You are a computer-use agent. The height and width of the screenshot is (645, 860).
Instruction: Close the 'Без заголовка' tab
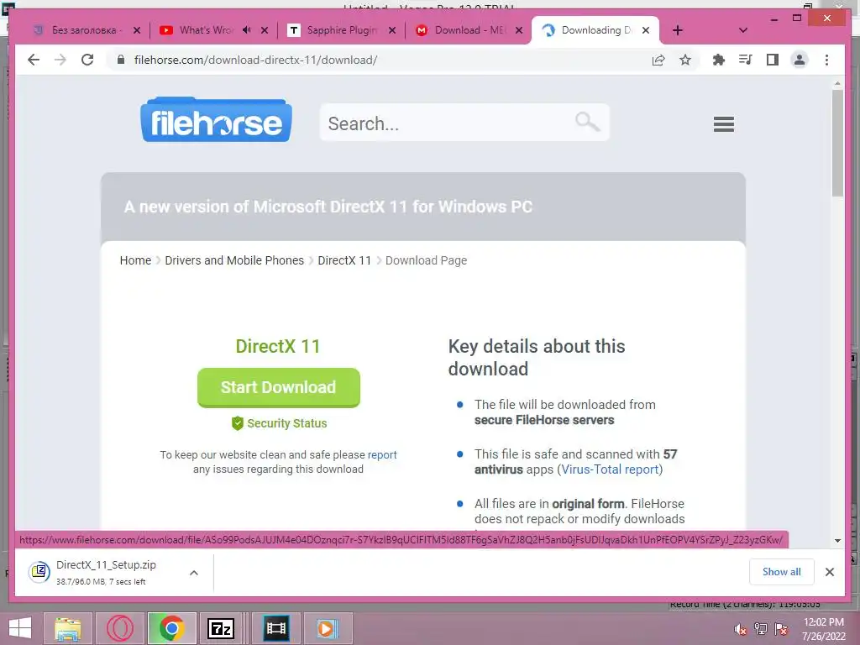pos(137,30)
